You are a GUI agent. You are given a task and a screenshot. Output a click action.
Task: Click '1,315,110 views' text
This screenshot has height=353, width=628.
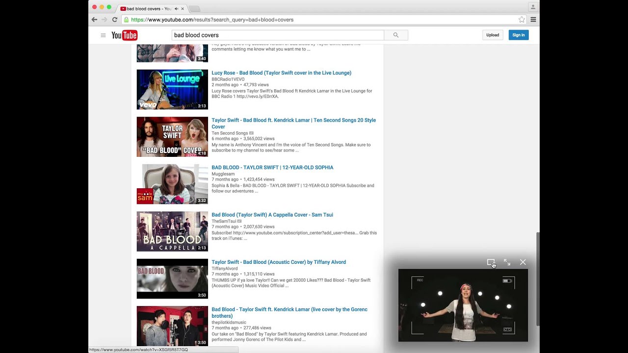[x=259, y=274]
